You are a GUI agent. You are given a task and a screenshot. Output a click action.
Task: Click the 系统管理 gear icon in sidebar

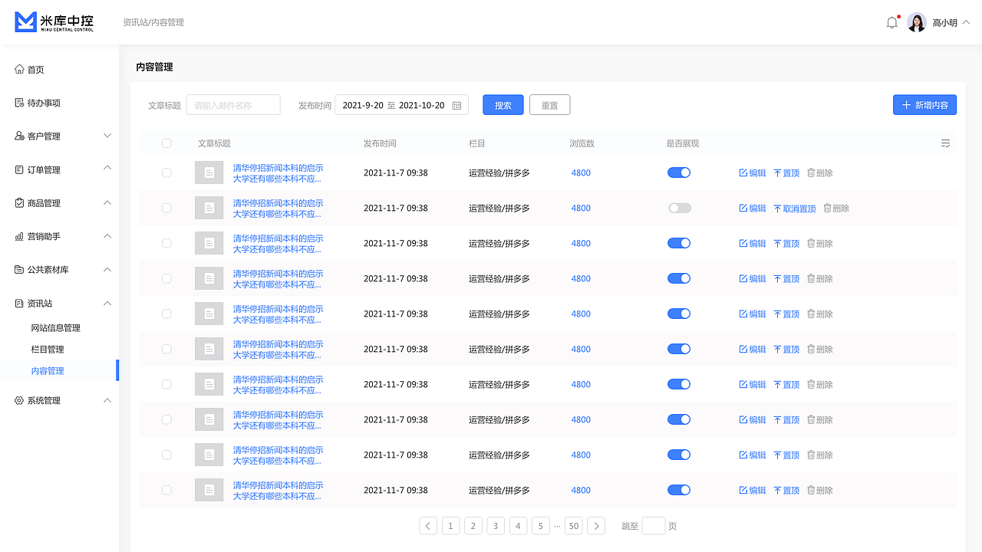tap(19, 400)
